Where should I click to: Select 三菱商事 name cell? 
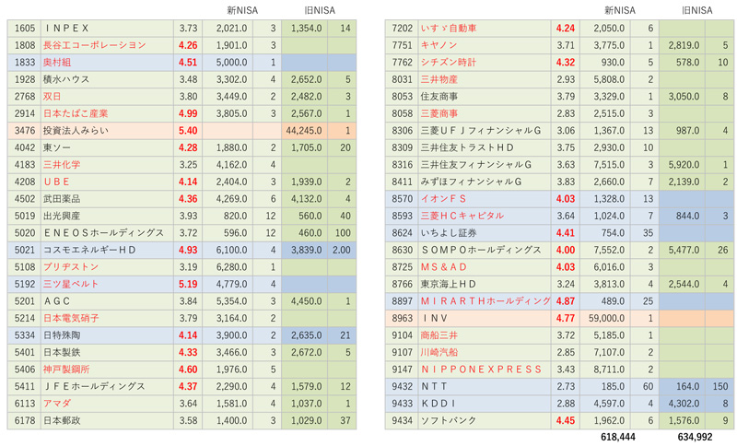tap(485, 113)
